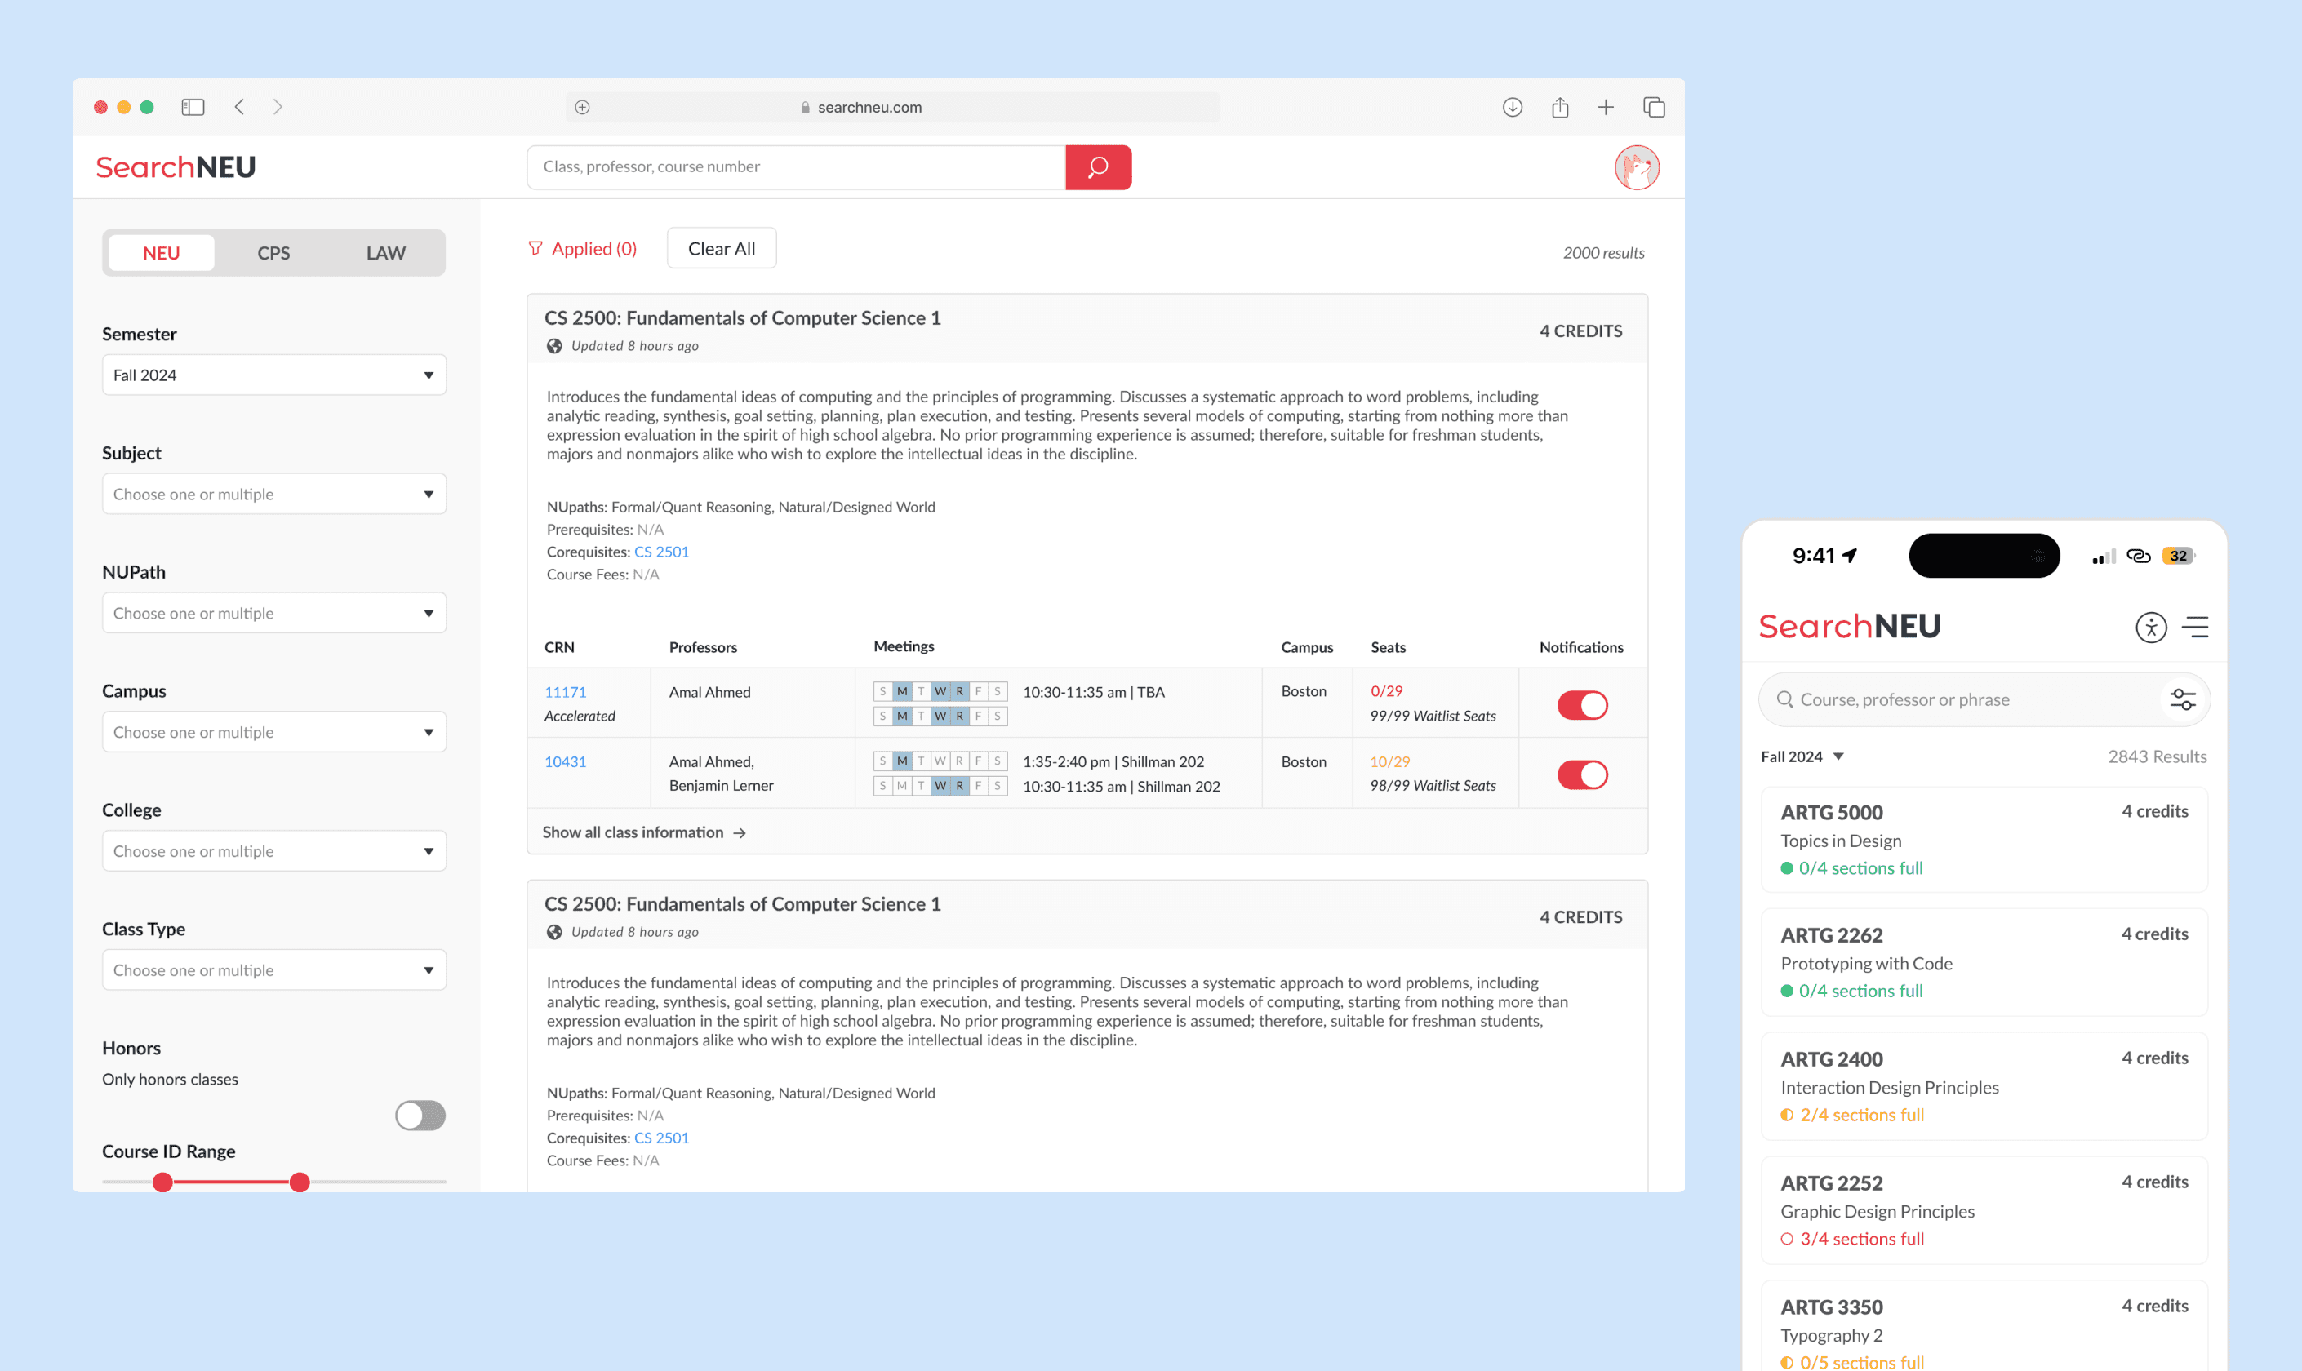The image size is (2302, 1371).
Task: Click the browser share icon
Action: pyautogui.click(x=1560, y=107)
